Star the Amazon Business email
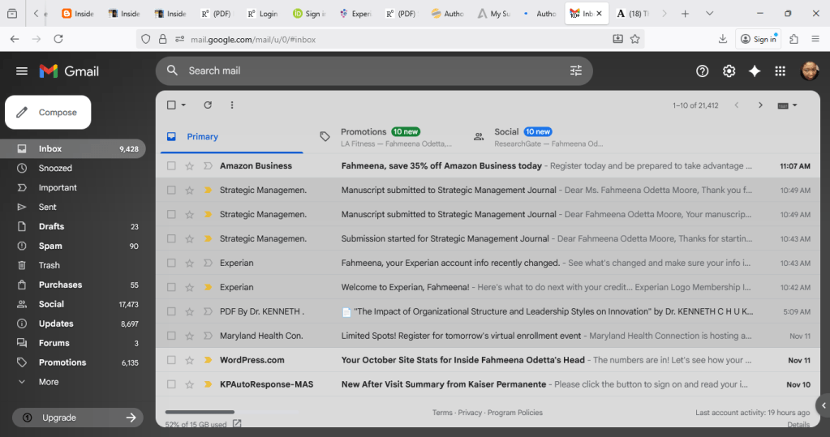This screenshot has height=437, width=830. [x=190, y=165]
